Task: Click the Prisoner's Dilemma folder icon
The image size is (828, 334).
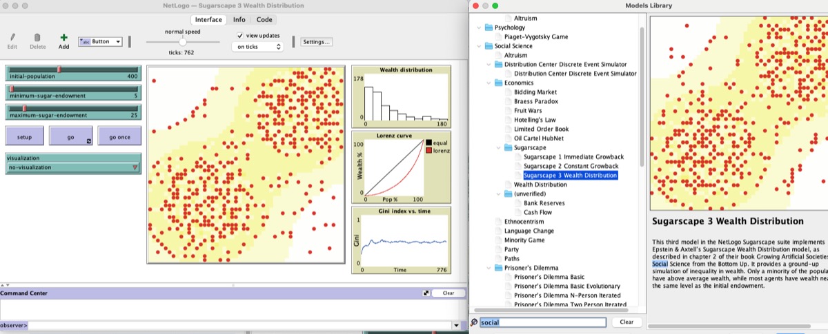Action: 498,267
